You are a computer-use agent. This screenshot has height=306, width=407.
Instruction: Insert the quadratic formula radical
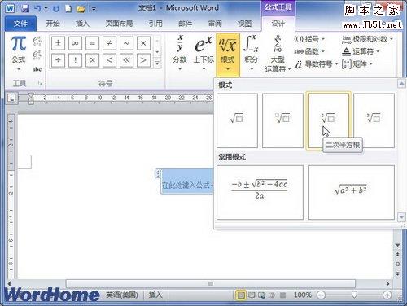pos(260,192)
